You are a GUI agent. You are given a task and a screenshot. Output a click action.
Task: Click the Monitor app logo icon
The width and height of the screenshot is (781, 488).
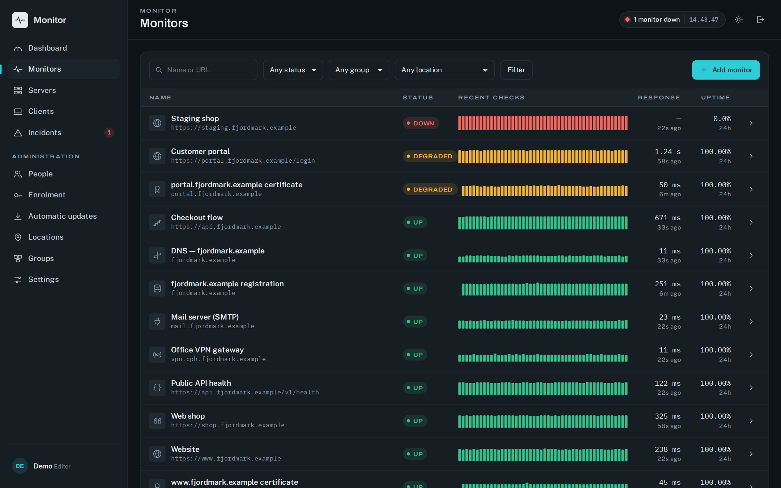click(20, 20)
